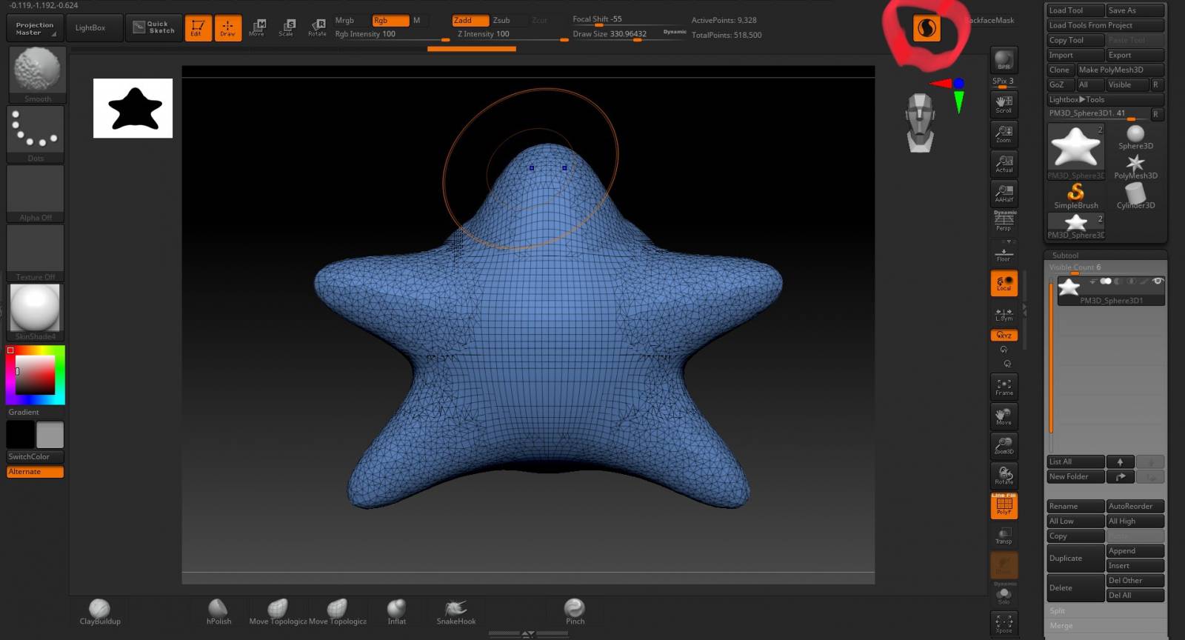Open LightBox browser
The height and width of the screenshot is (640, 1185).
click(90, 28)
